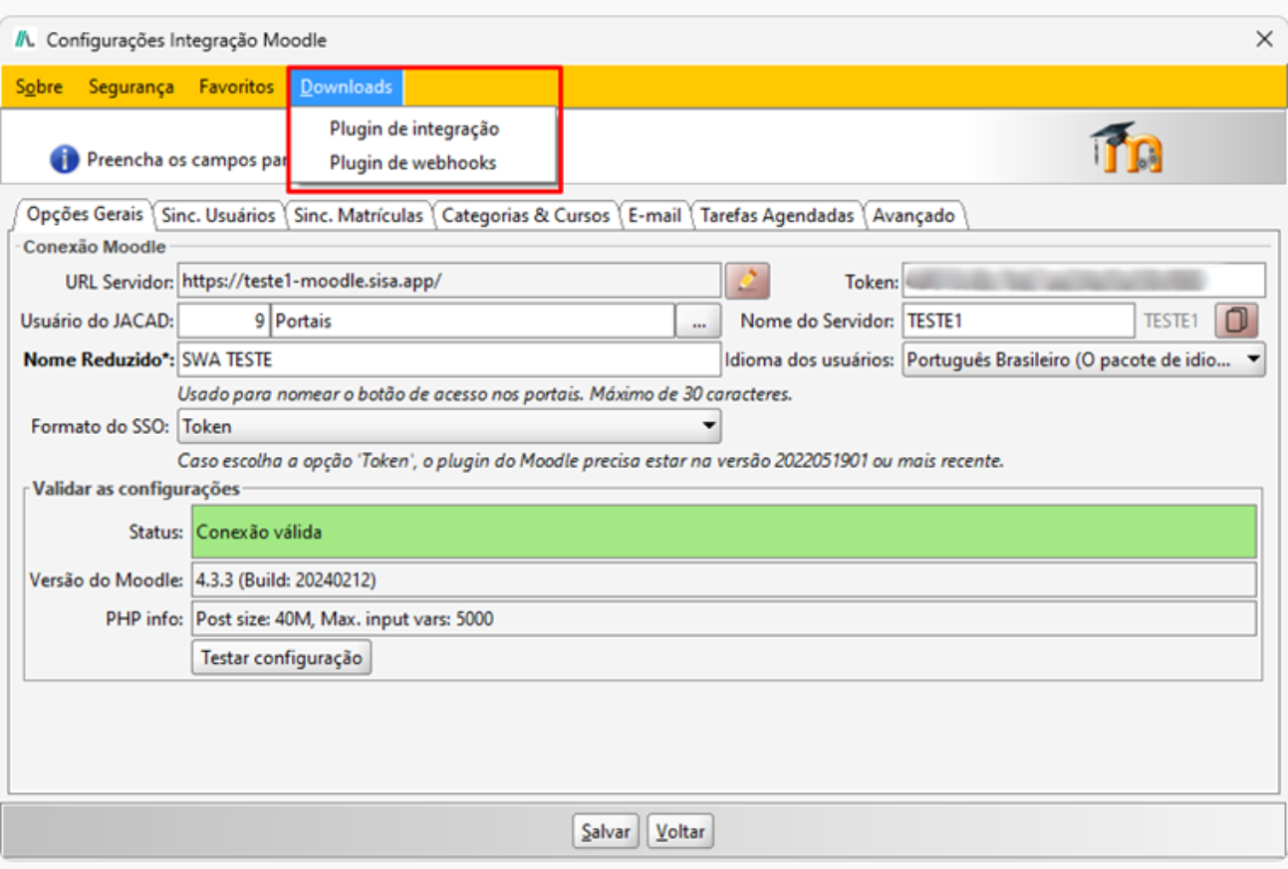Viewport: 1288px width, 869px height.
Task: Click the Moodle graduation cap logo
Action: pyautogui.click(x=1126, y=148)
